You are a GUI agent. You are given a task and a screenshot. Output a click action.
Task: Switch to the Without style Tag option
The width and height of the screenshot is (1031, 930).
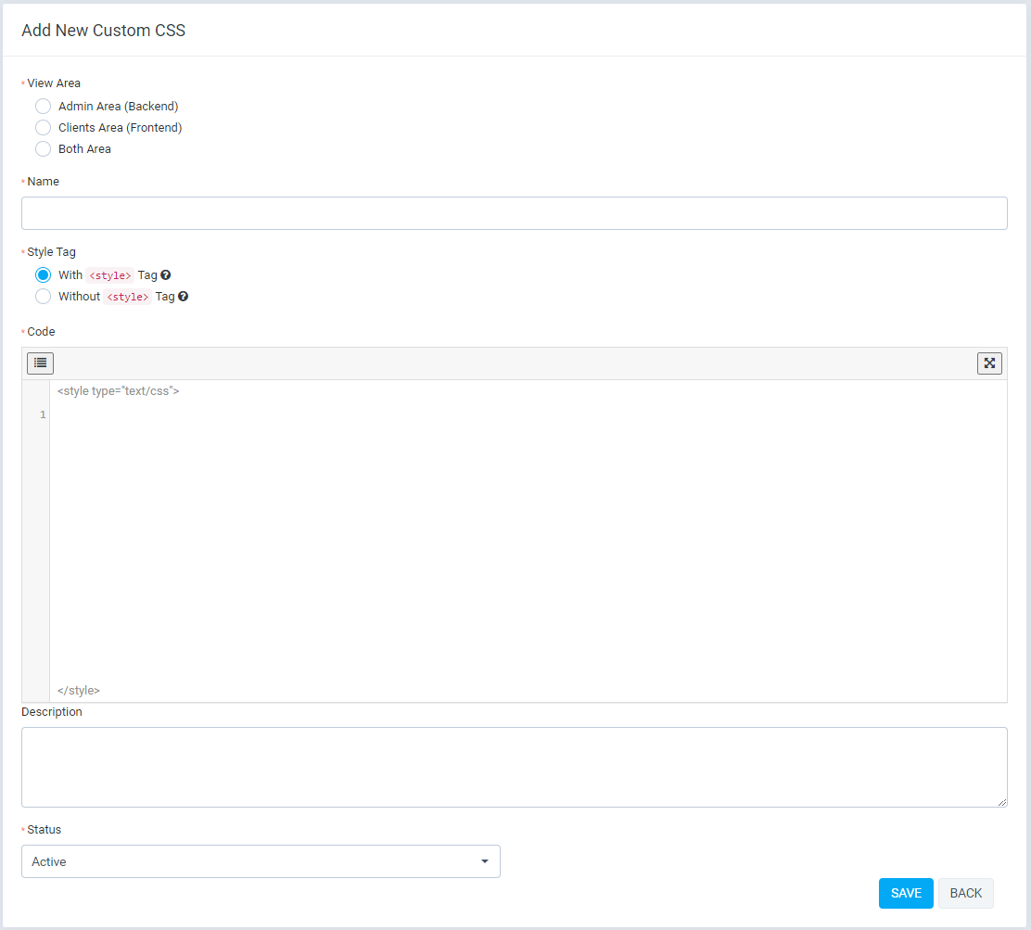pos(43,296)
